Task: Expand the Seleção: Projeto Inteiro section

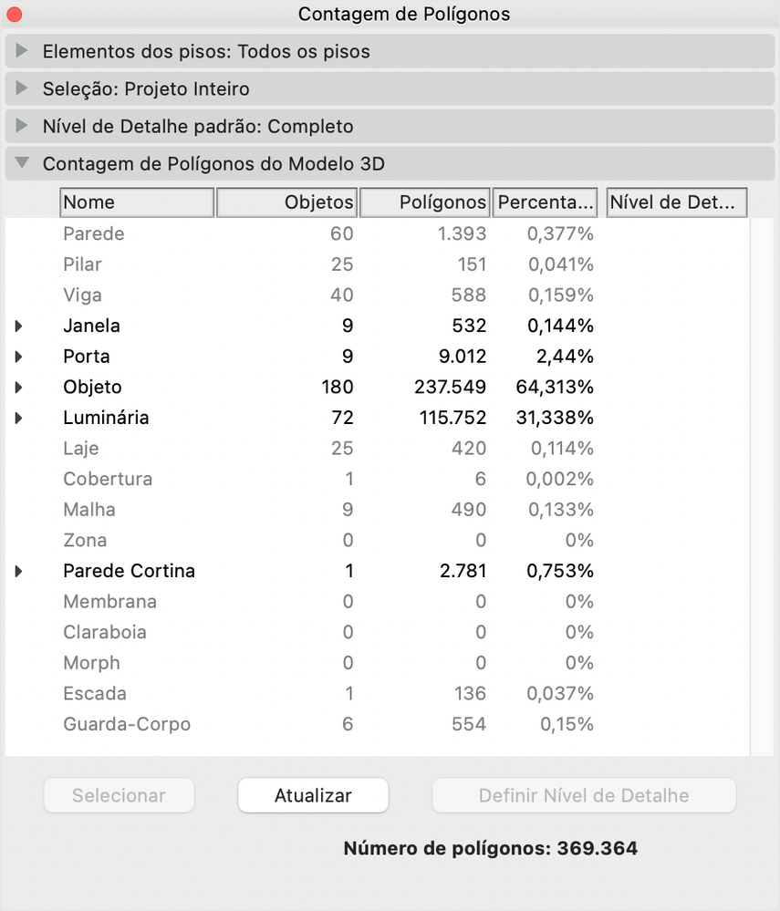Action: (24, 89)
